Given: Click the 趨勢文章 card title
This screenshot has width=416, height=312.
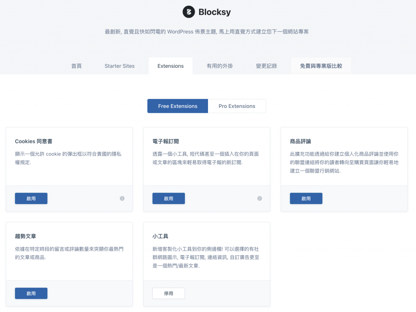Looking at the screenshot, I should 26,236.
